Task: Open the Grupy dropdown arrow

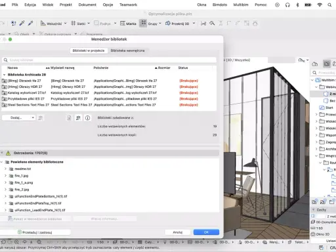Action: pos(160,24)
